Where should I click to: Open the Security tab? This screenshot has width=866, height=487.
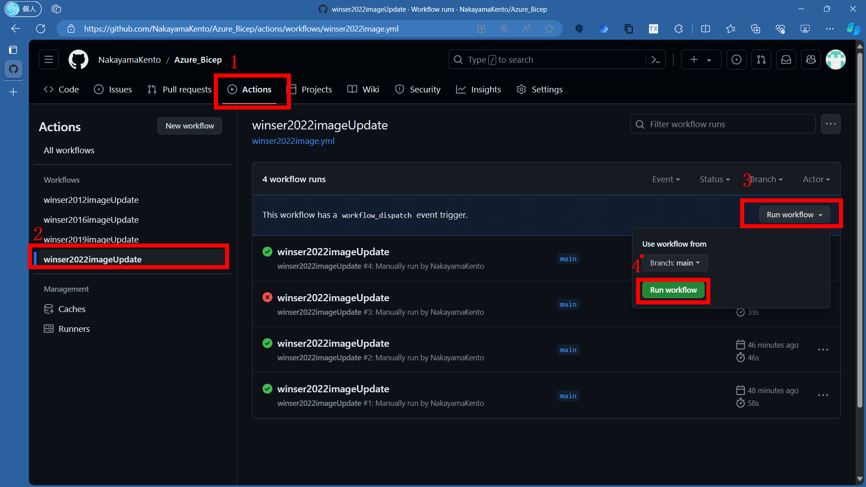[x=418, y=89]
